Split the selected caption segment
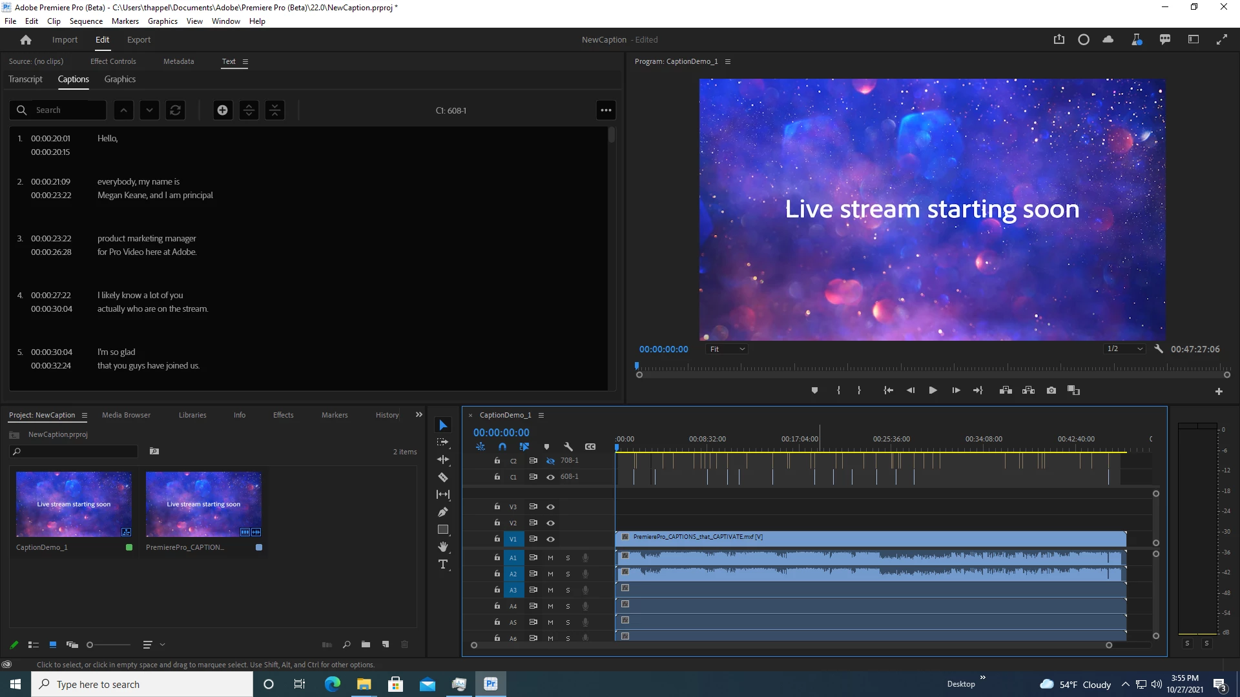The height and width of the screenshot is (697, 1240). [x=249, y=110]
